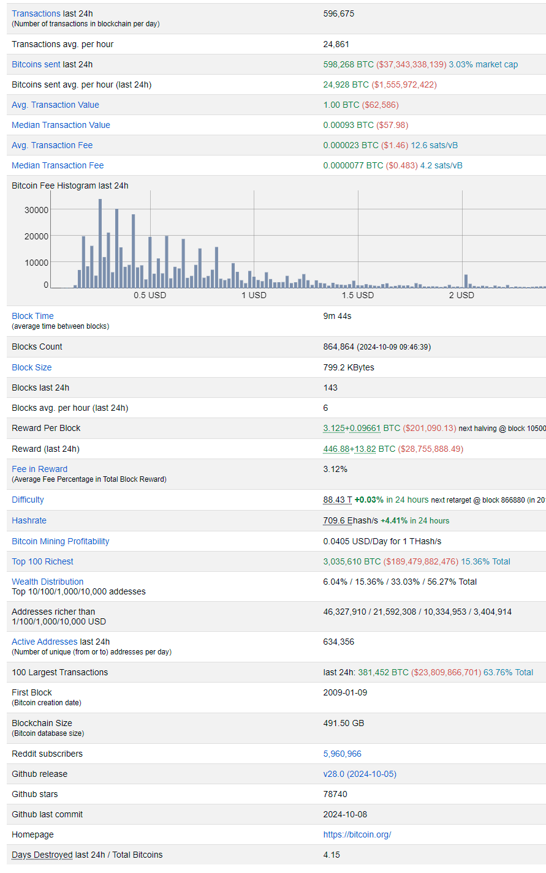Viewport: 546px width, 873px height.
Task: Click the 634,356 active addresses value
Action: coord(339,642)
